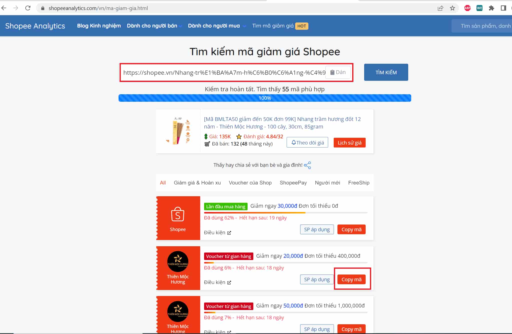Click the 100% blue progress bar

point(265,98)
